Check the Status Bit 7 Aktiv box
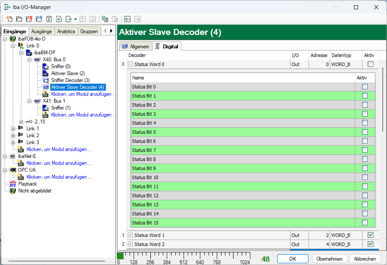 [x=365, y=150]
